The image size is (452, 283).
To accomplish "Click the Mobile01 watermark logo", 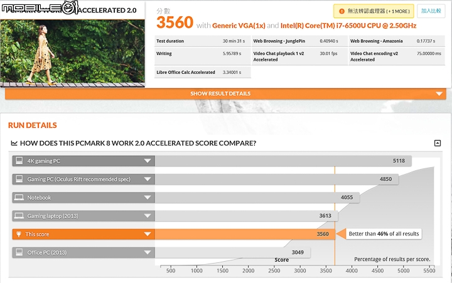I will pyautogui.click(x=40, y=8).
